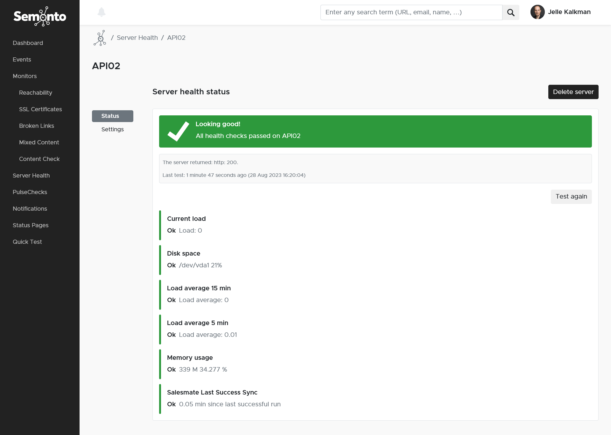Open Status Pages in sidebar

31,225
